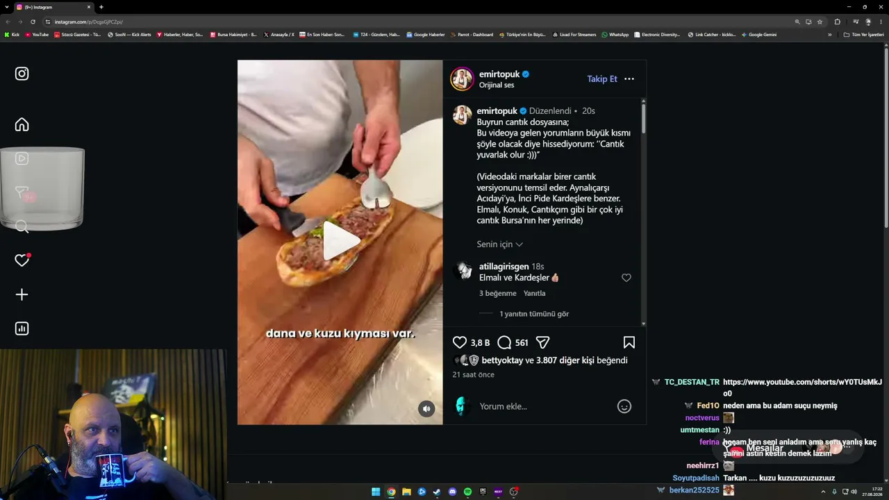Mute or unmute the video sound
This screenshot has height=500, width=889.
pyautogui.click(x=426, y=409)
